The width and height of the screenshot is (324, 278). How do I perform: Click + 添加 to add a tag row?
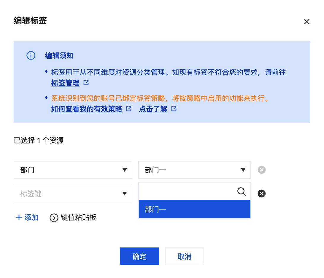tap(27, 218)
